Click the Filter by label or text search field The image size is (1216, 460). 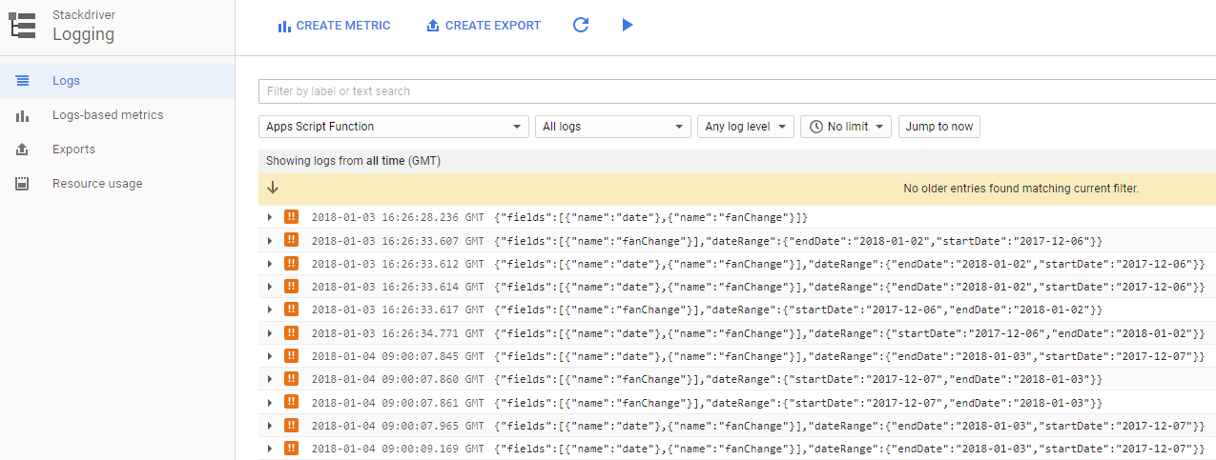click(734, 91)
